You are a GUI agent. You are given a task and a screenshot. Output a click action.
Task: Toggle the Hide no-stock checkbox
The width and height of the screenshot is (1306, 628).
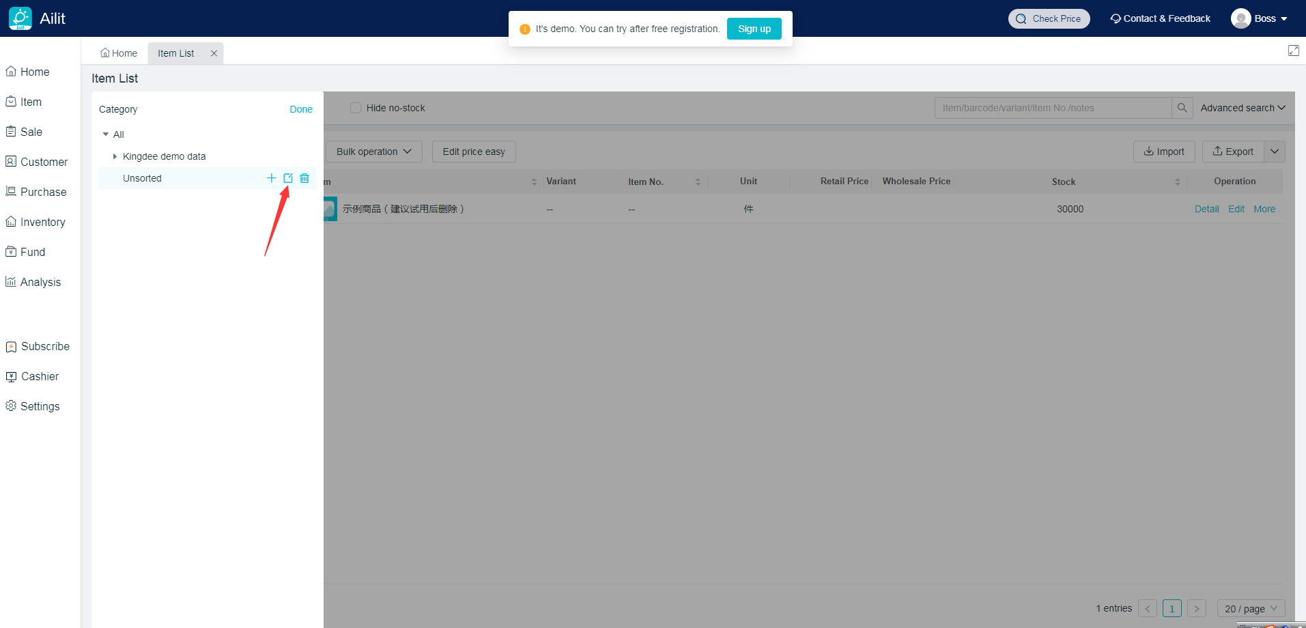coord(355,108)
